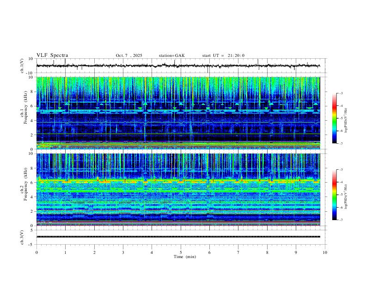Click the ch.2 colorbar "log(PSD)(V²/Hz)" label
This screenshot has height=283, width=366.
point(346,197)
